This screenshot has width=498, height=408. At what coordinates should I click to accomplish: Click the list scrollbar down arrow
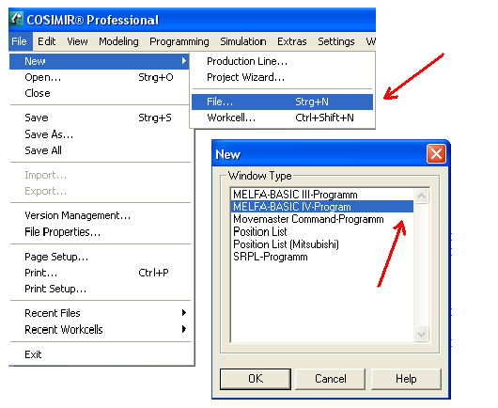422,334
